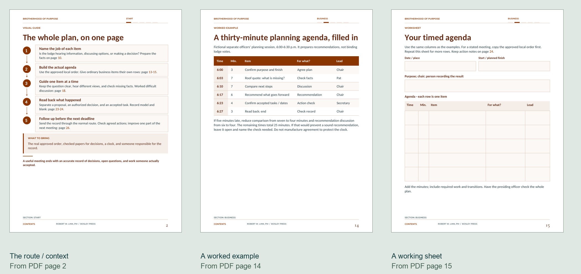This screenshot has width=581, height=274.
Task: Click 'Secretary' lead cell
Action: (343, 103)
